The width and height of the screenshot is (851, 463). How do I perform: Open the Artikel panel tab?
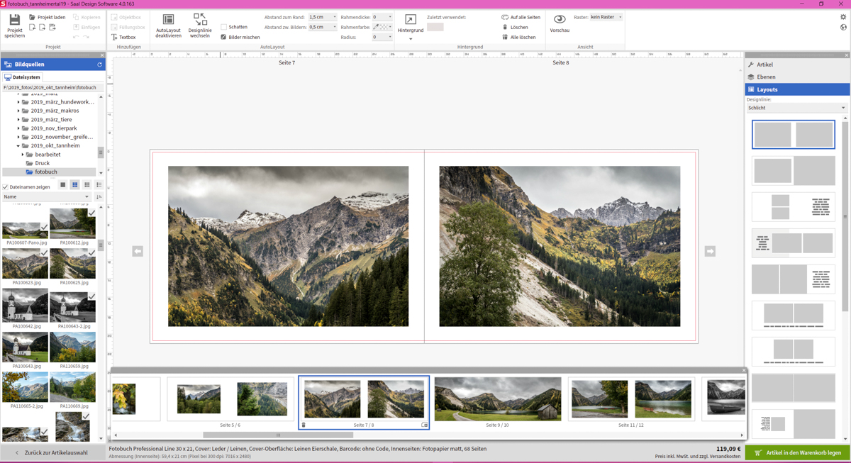point(764,65)
